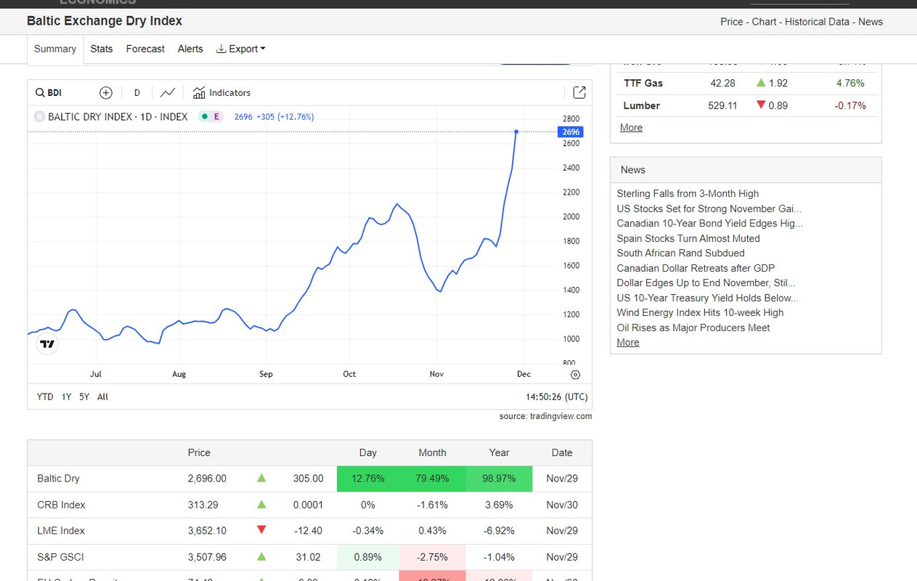Screen dimensions: 917x581
Task: Sort table by Year column
Action: pos(499,452)
